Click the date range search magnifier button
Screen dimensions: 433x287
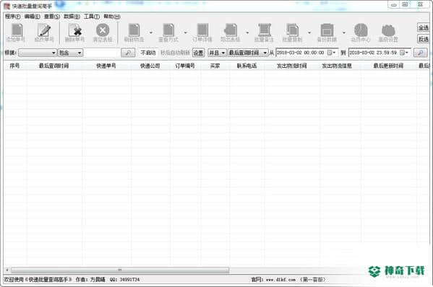420,53
